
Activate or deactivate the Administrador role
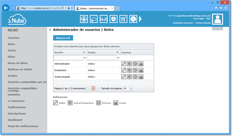coord(130,64)
